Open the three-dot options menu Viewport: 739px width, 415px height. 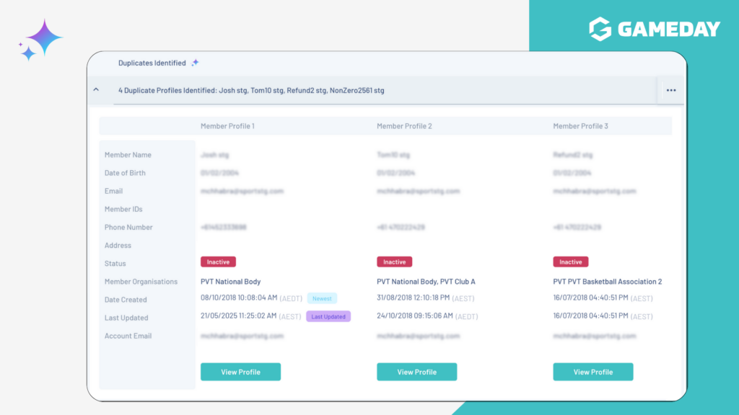click(671, 90)
